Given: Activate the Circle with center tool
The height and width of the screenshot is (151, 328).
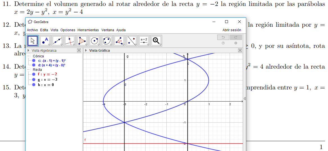Looking at the screenshot, I should pyautogui.click(x=94, y=41).
